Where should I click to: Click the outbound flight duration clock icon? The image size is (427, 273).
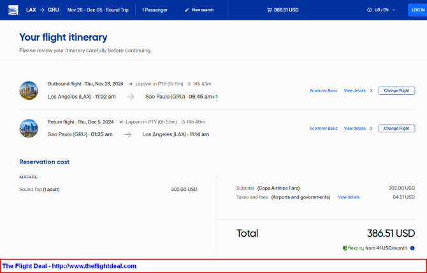tap(189, 84)
